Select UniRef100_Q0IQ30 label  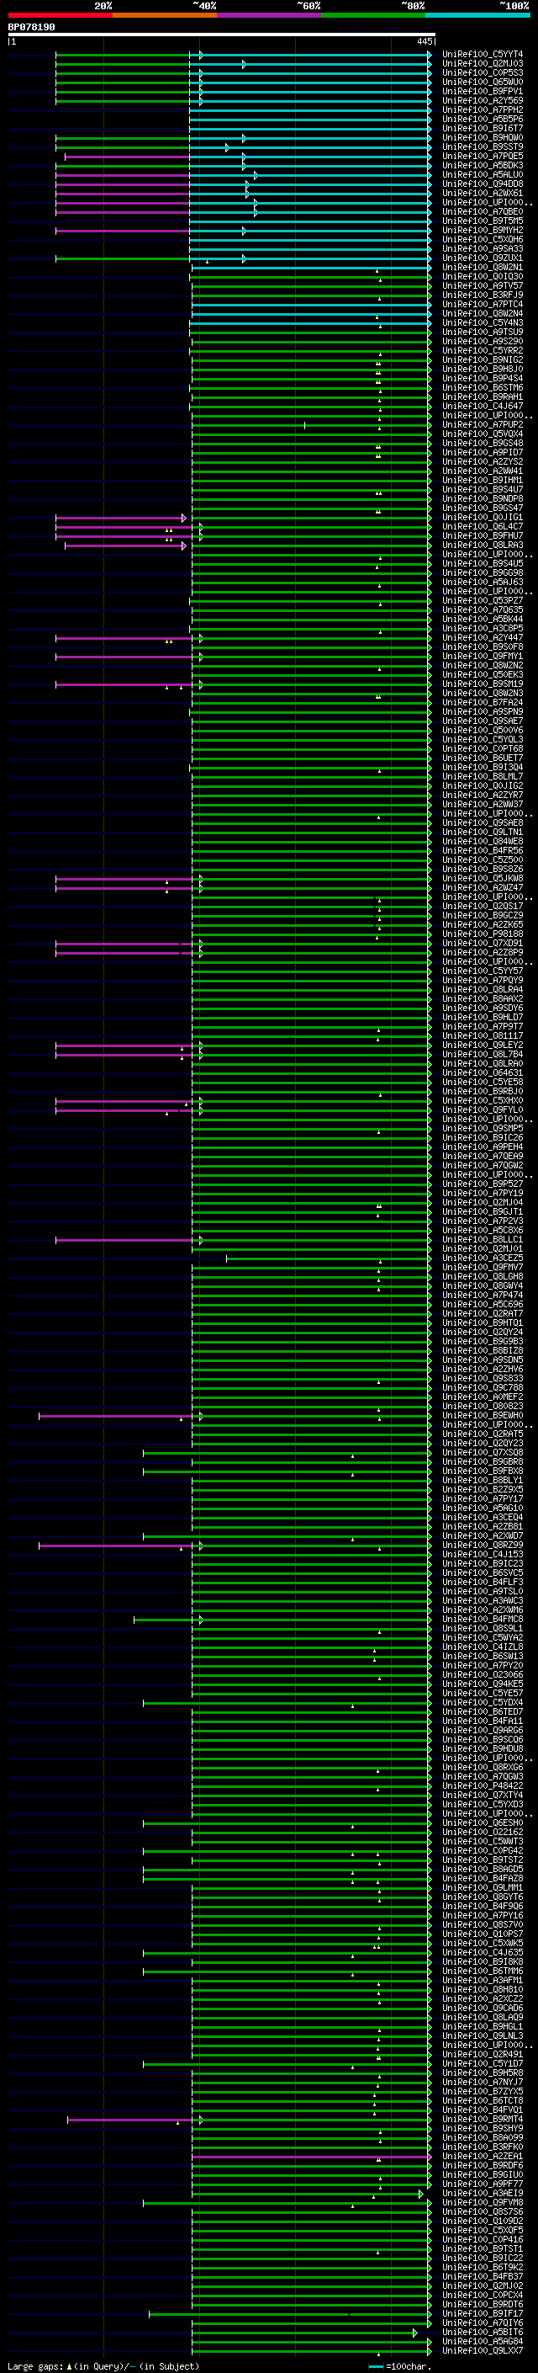(483, 277)
